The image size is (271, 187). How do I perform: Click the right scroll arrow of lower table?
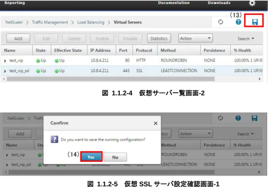pyautogui.click(x=259, y=172)
